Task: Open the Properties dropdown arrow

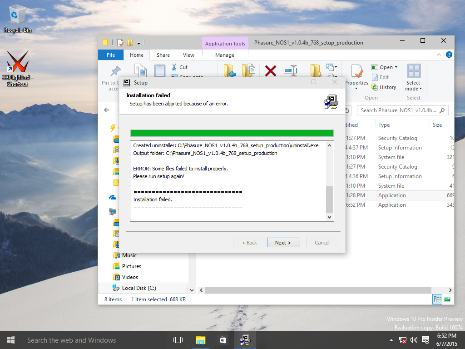Action: 356,89
